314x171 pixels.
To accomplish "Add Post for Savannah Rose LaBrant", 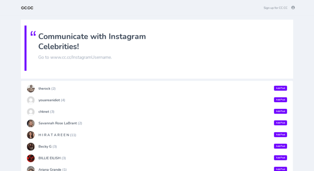I will click(280, 123).
